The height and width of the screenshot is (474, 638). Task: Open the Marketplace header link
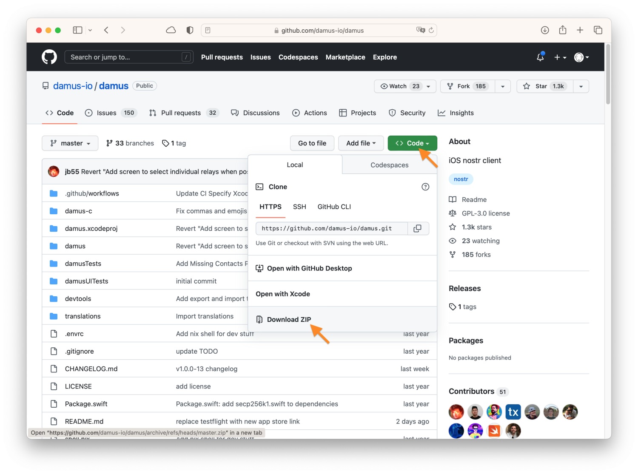(x=345, y=57)
